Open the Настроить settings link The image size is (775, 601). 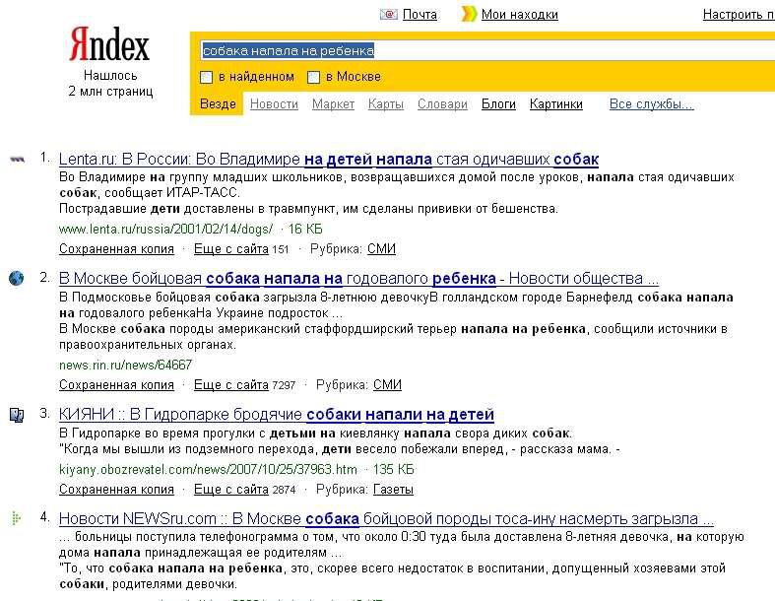click(737, 14)
